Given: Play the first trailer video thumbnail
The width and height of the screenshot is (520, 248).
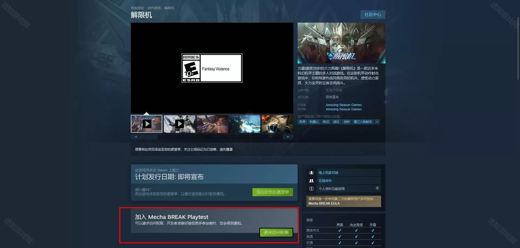Looking at the screenshot, I should (147, 124).
